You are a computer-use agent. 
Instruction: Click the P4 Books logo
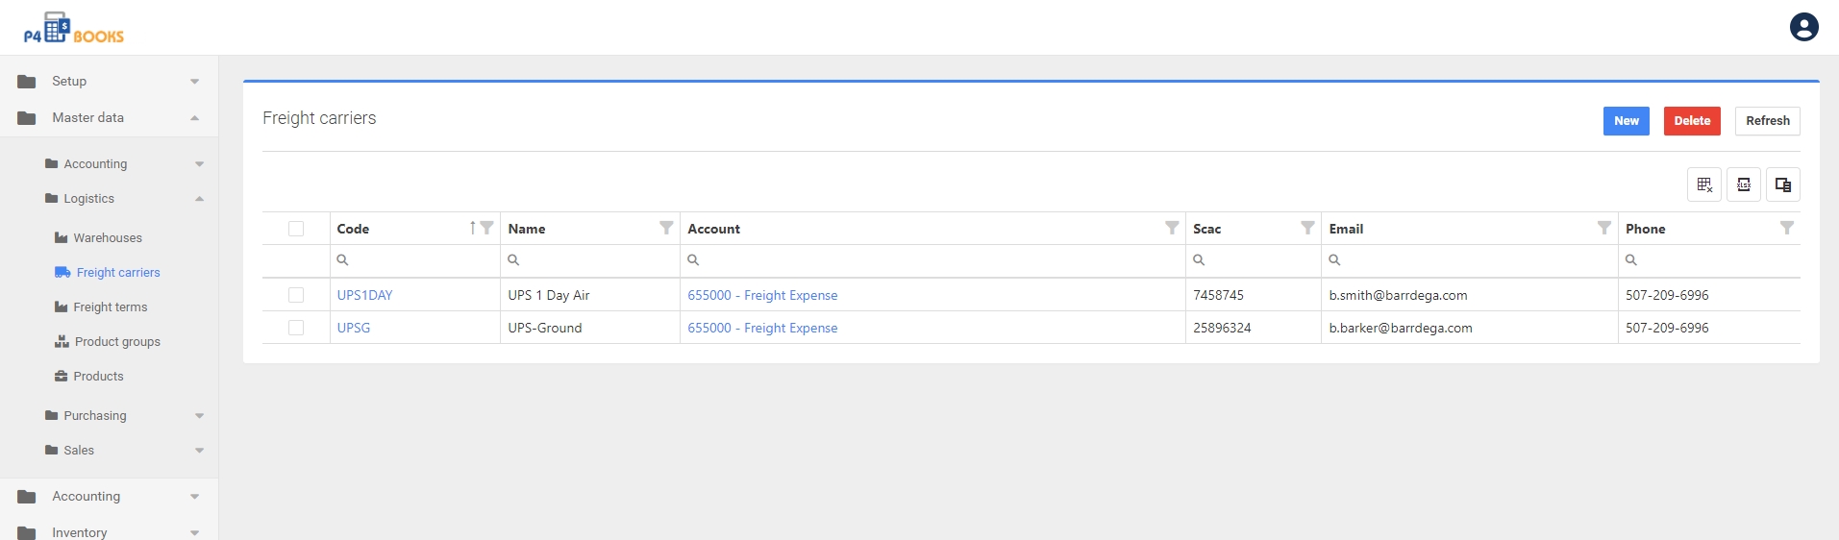coord(74,29)
